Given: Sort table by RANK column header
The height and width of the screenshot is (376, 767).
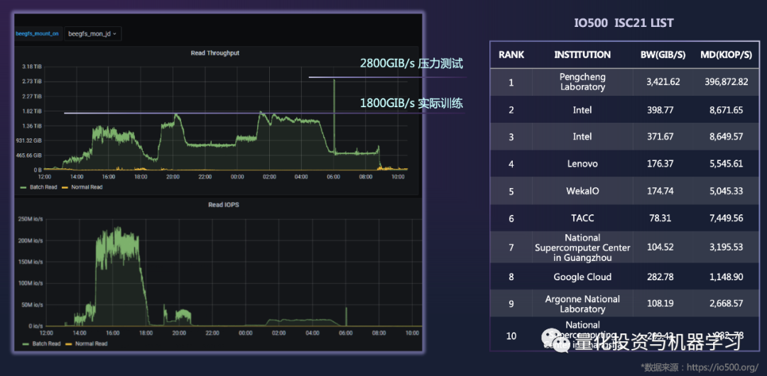Looking at the screenshot, I should (x=511, y=55).
